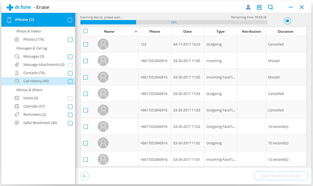
Task: Click the dr.fone logo icon
Action: (10, 7)
